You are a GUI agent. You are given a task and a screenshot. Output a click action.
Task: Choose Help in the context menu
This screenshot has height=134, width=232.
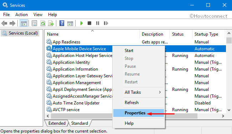pos(139,123)
